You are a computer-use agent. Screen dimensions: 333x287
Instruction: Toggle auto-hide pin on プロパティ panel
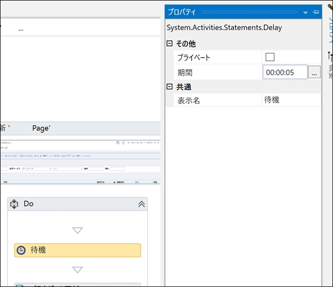(x=316, y=12)
